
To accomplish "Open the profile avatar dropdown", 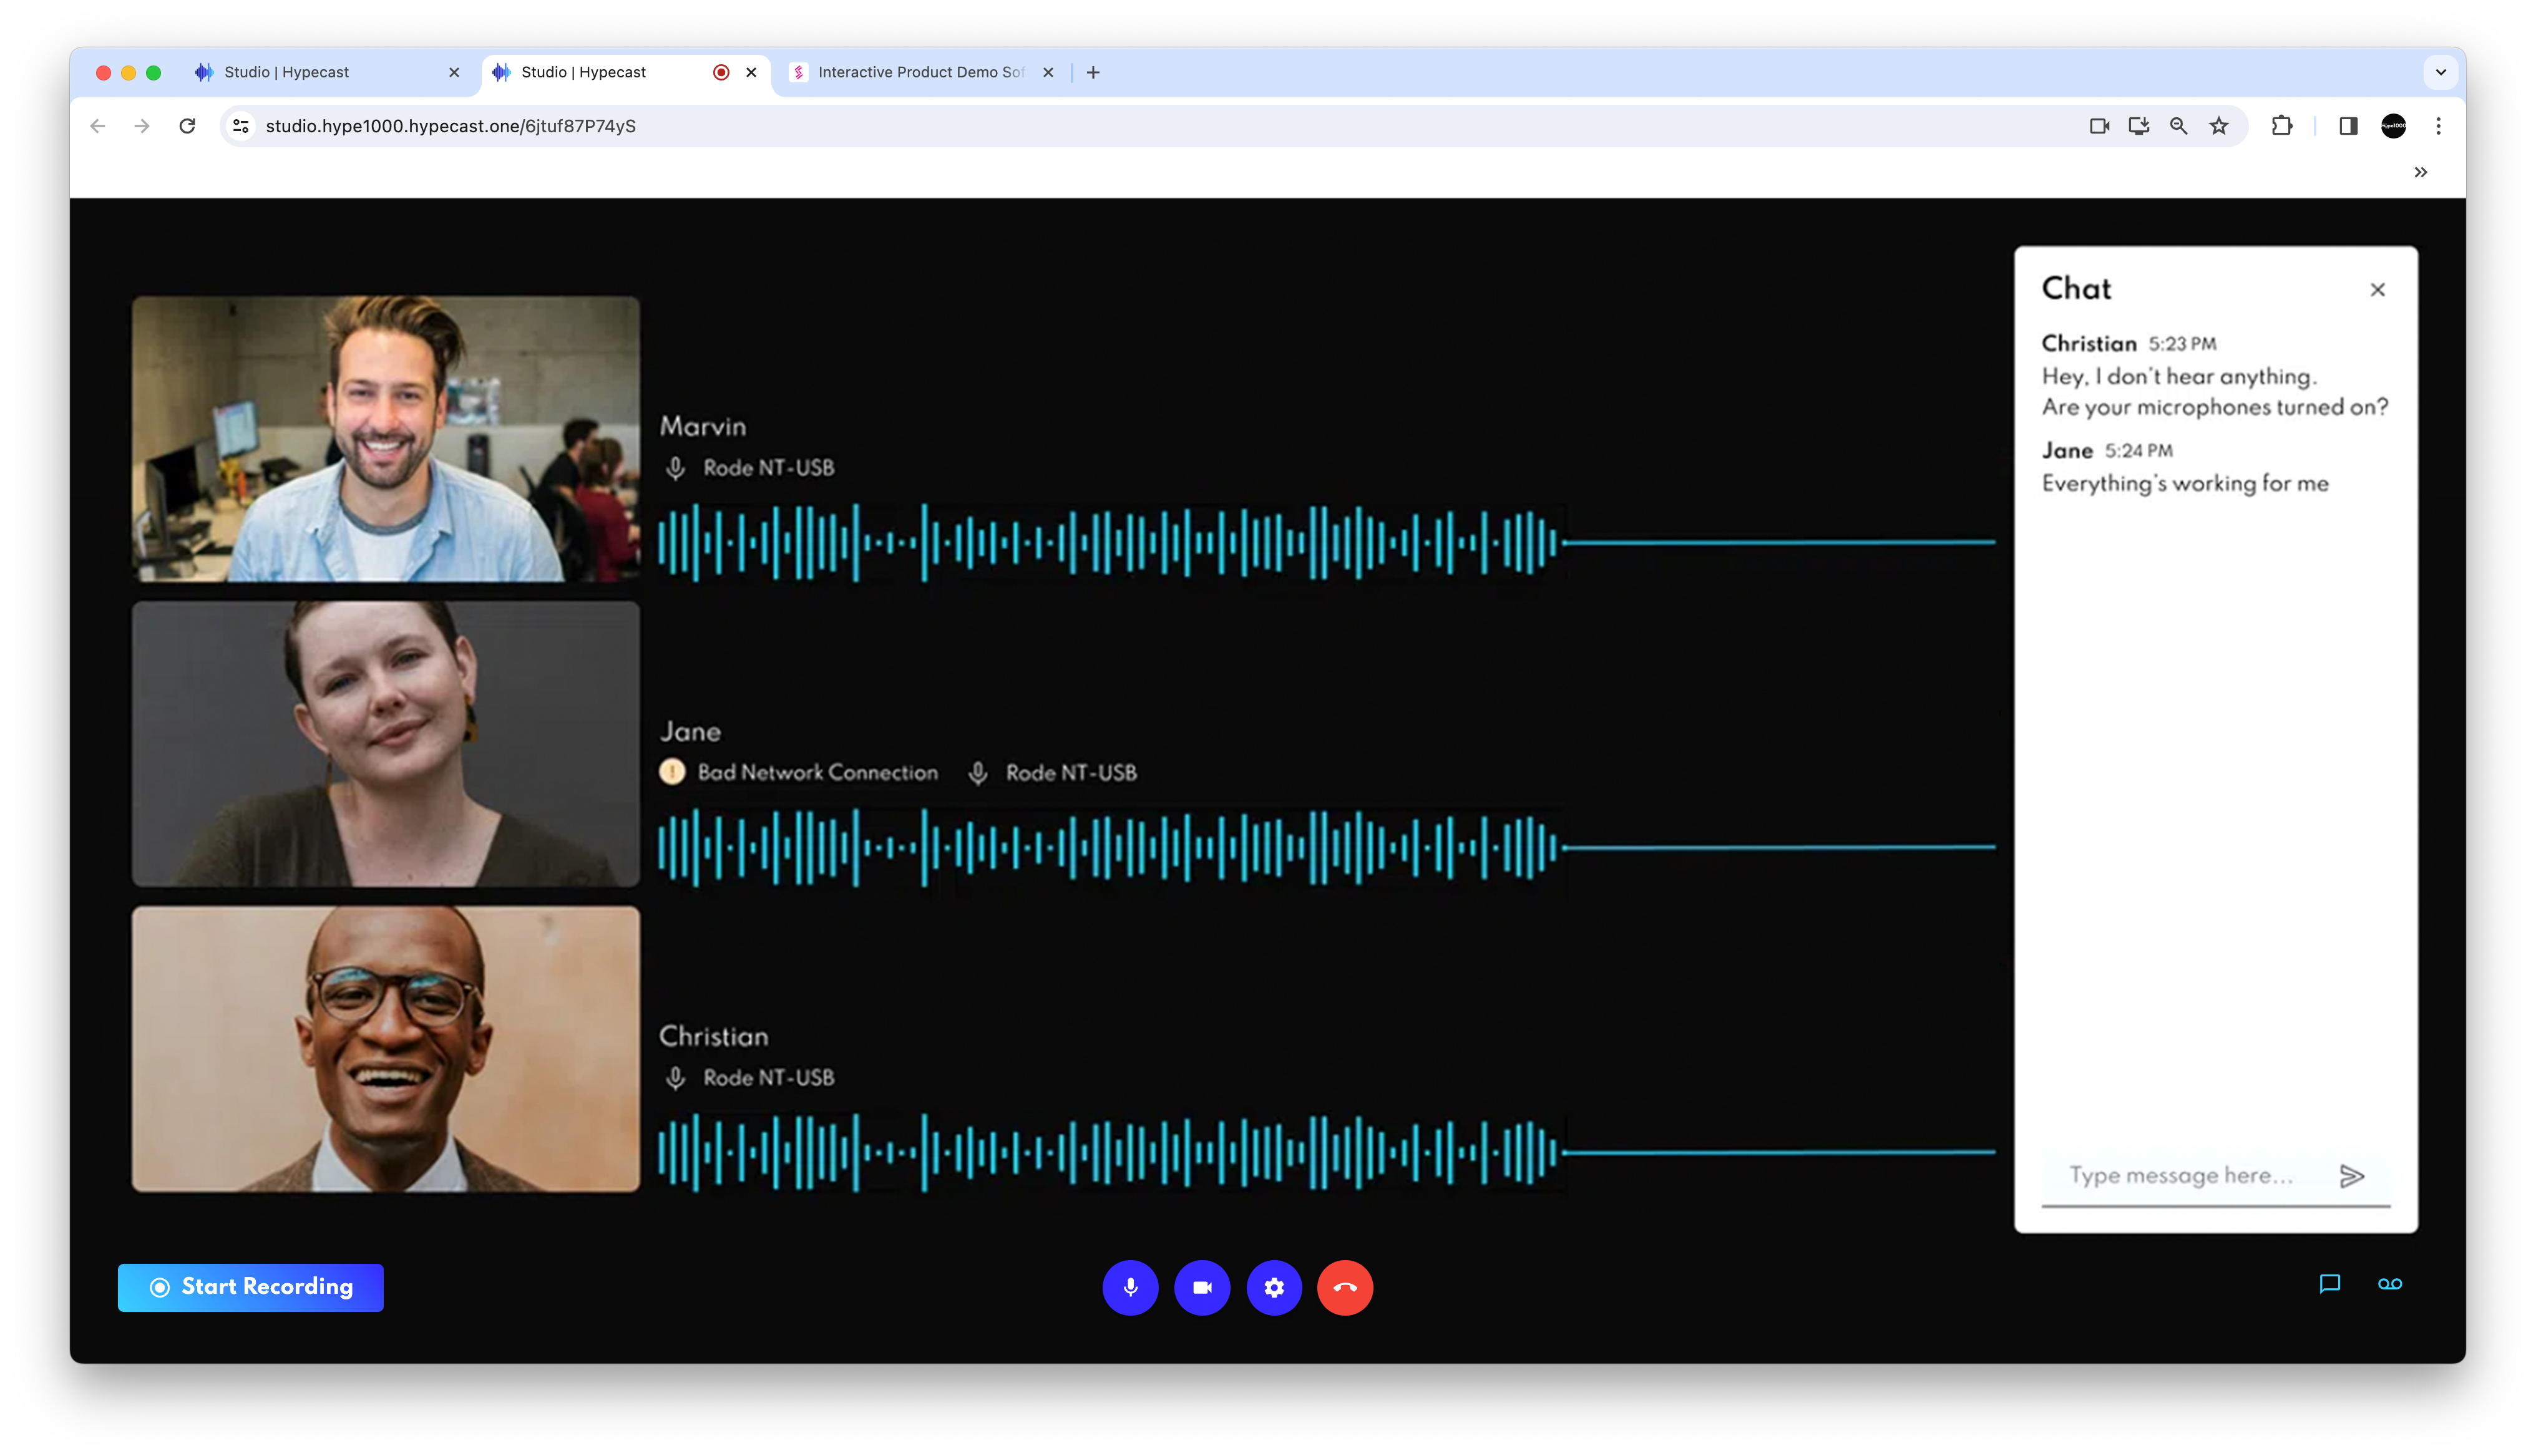I will tap(2394, 126).
